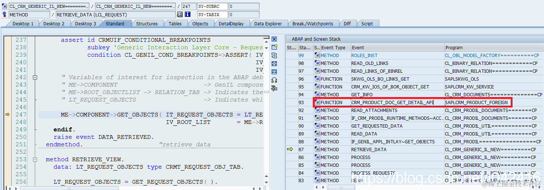Click the Event column header
This screenshot has width=544, height=190.
397,47
